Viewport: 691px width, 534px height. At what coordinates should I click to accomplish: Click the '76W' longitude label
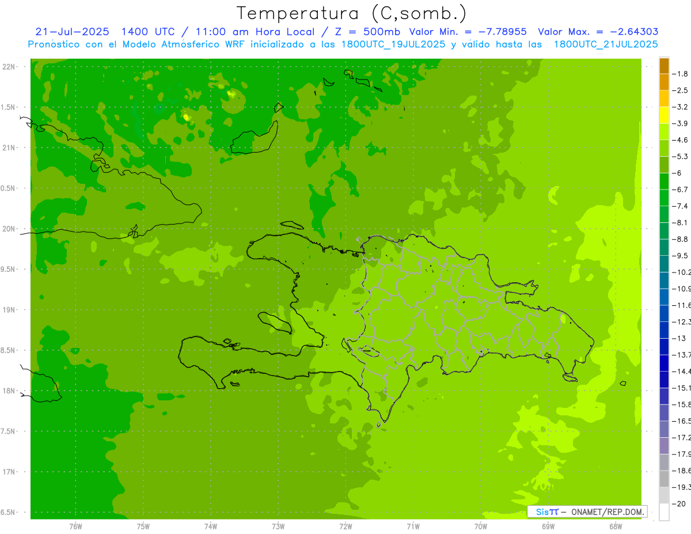(x=75, y=527)
